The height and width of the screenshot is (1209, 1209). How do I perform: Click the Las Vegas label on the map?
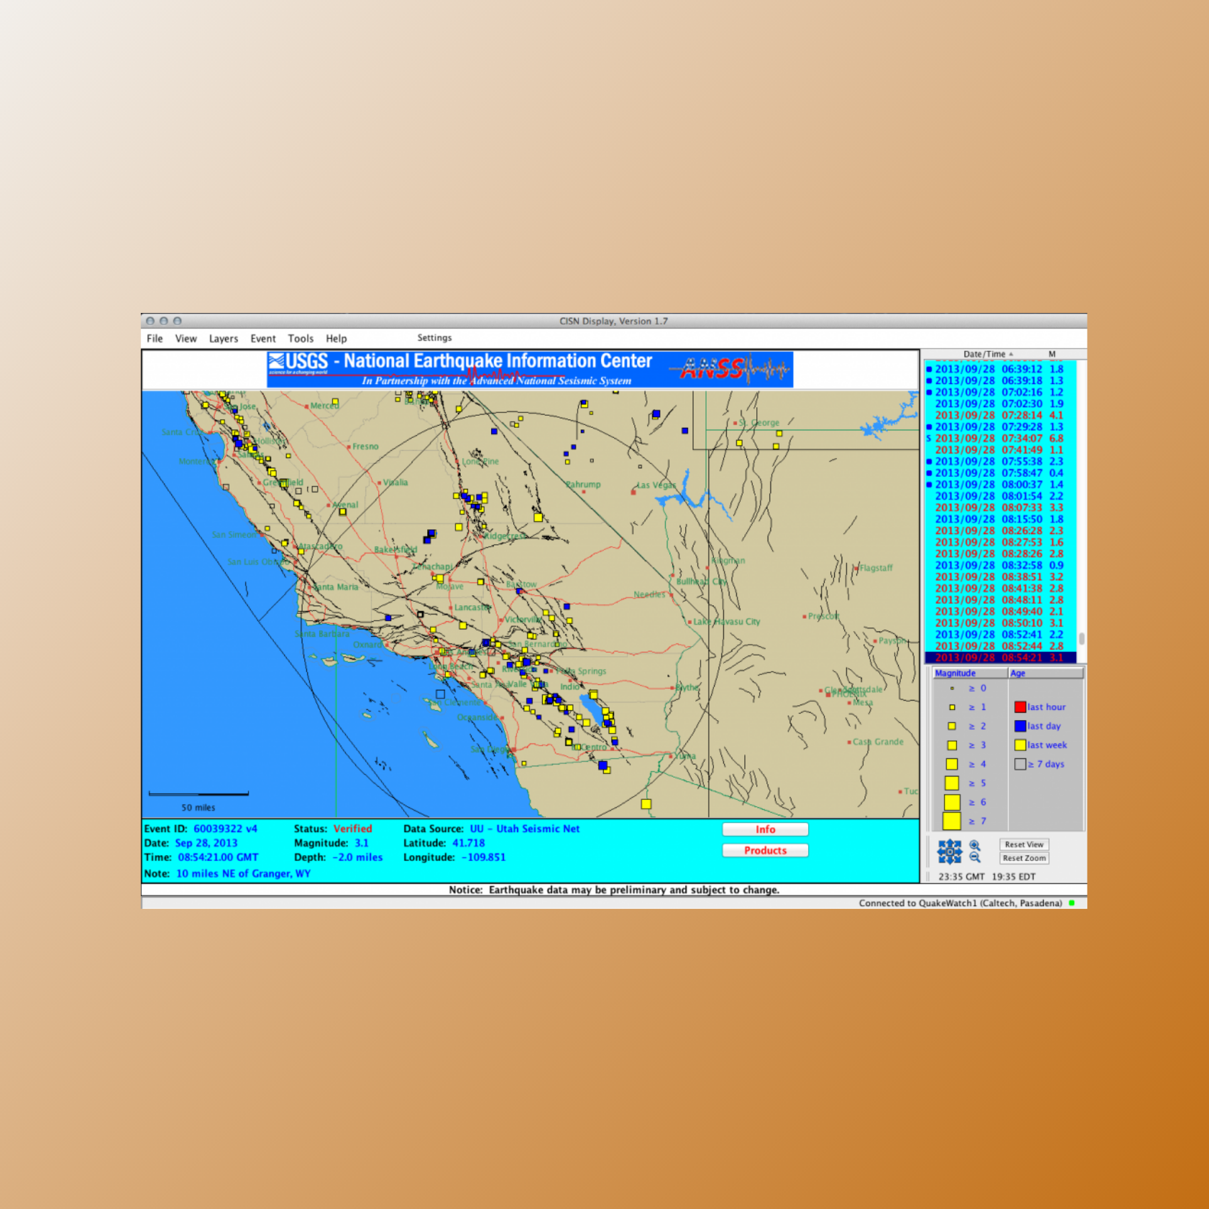coord(656,485)
